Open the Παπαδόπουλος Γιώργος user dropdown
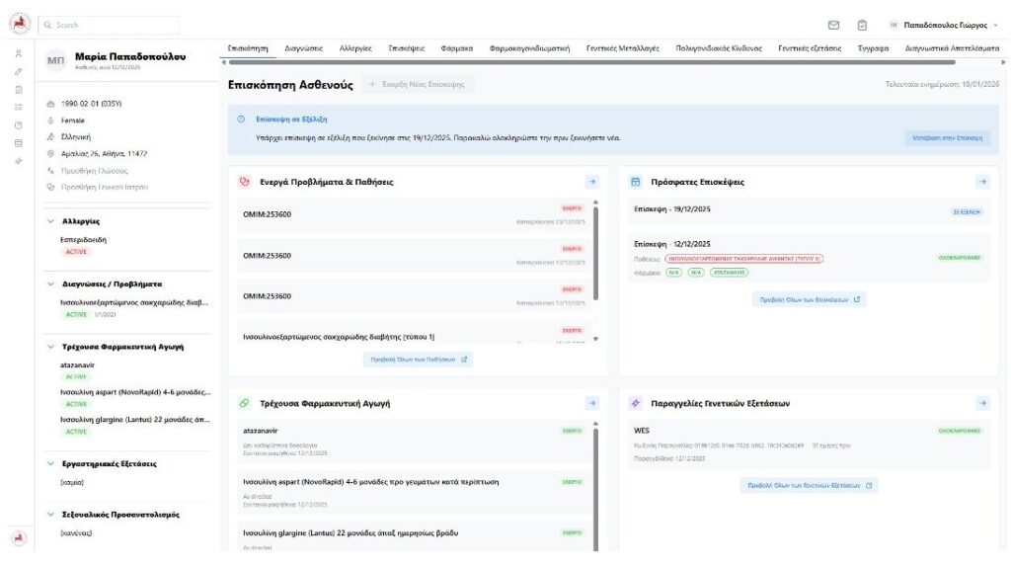This screenshot has width=1011, height=567. pyautogui.click(x=943, y=25)
